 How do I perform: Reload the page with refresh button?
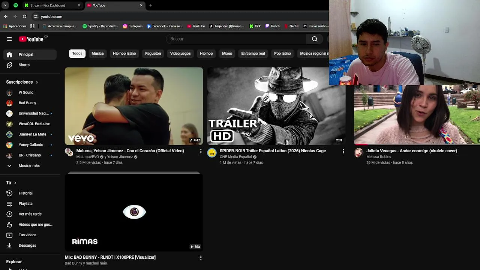point(24,16)
